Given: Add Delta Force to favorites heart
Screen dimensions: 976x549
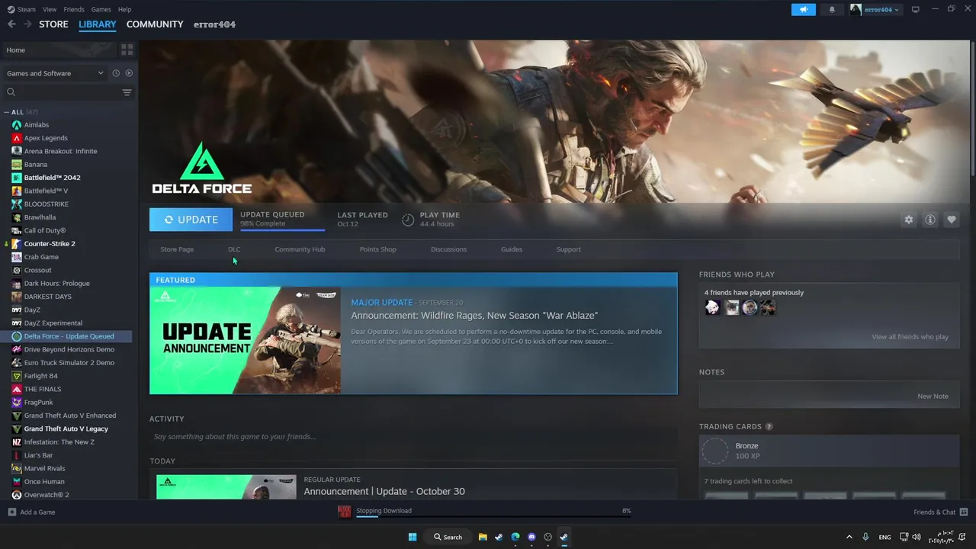Looking at the screenshot, I should (x=952, y=220).
